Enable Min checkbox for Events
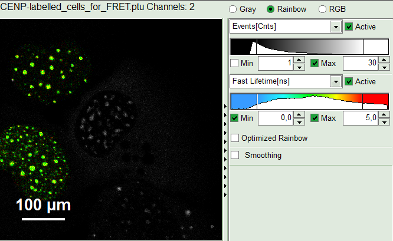Viewport: 393px width, 241px height. coord(235,64)
